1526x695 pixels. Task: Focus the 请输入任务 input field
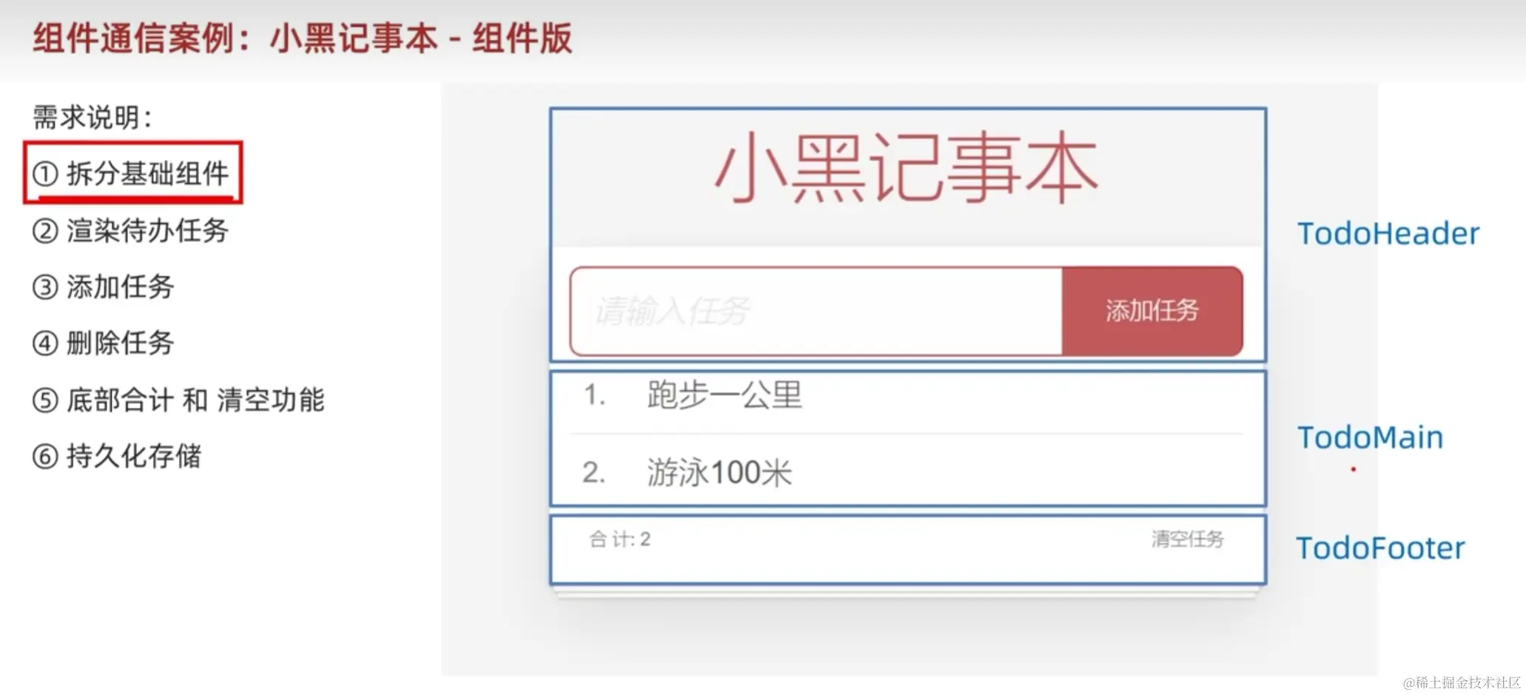(816, 311)
